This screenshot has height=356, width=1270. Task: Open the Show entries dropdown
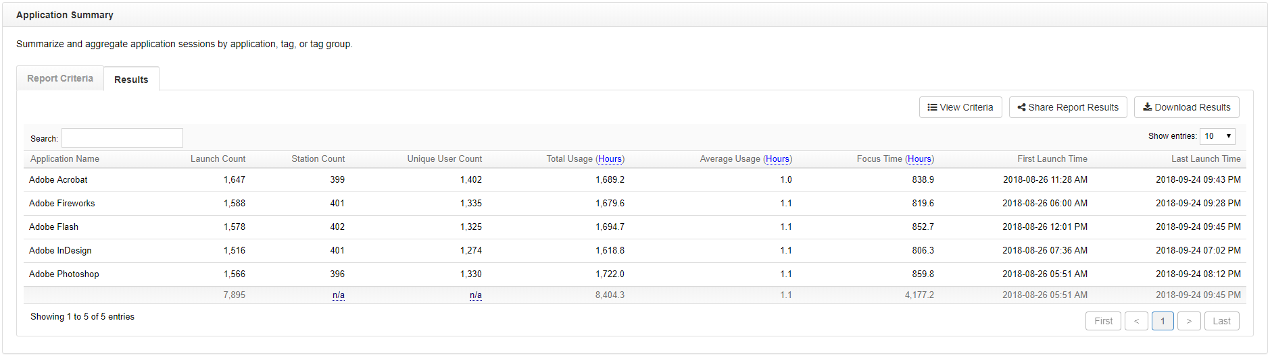click(1218, 136)
